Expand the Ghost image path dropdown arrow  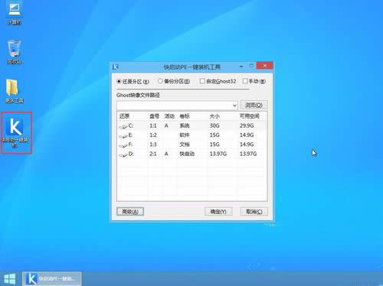(234, 106)
